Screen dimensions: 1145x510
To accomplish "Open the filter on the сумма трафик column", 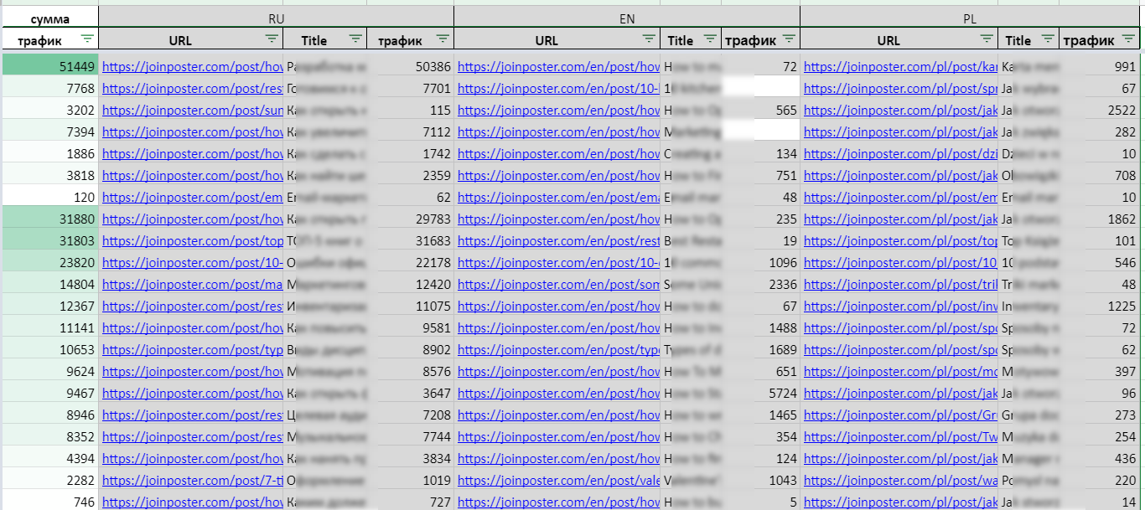I will (87, 39).
